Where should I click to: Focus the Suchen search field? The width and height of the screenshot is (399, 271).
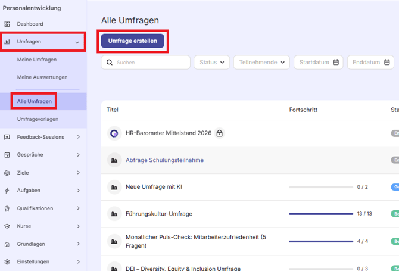[x=145, y=63]
